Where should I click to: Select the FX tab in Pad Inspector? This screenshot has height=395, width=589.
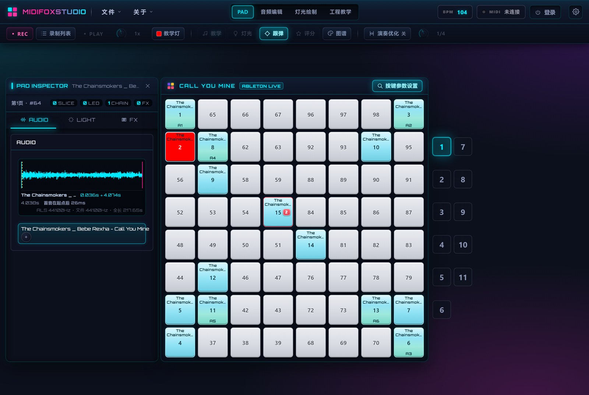point(129,120)
